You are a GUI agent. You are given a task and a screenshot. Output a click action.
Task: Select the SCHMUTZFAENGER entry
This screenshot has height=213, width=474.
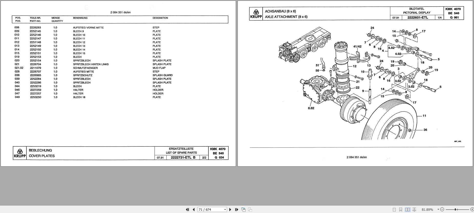pyautogui.click(x=85, y=68)
